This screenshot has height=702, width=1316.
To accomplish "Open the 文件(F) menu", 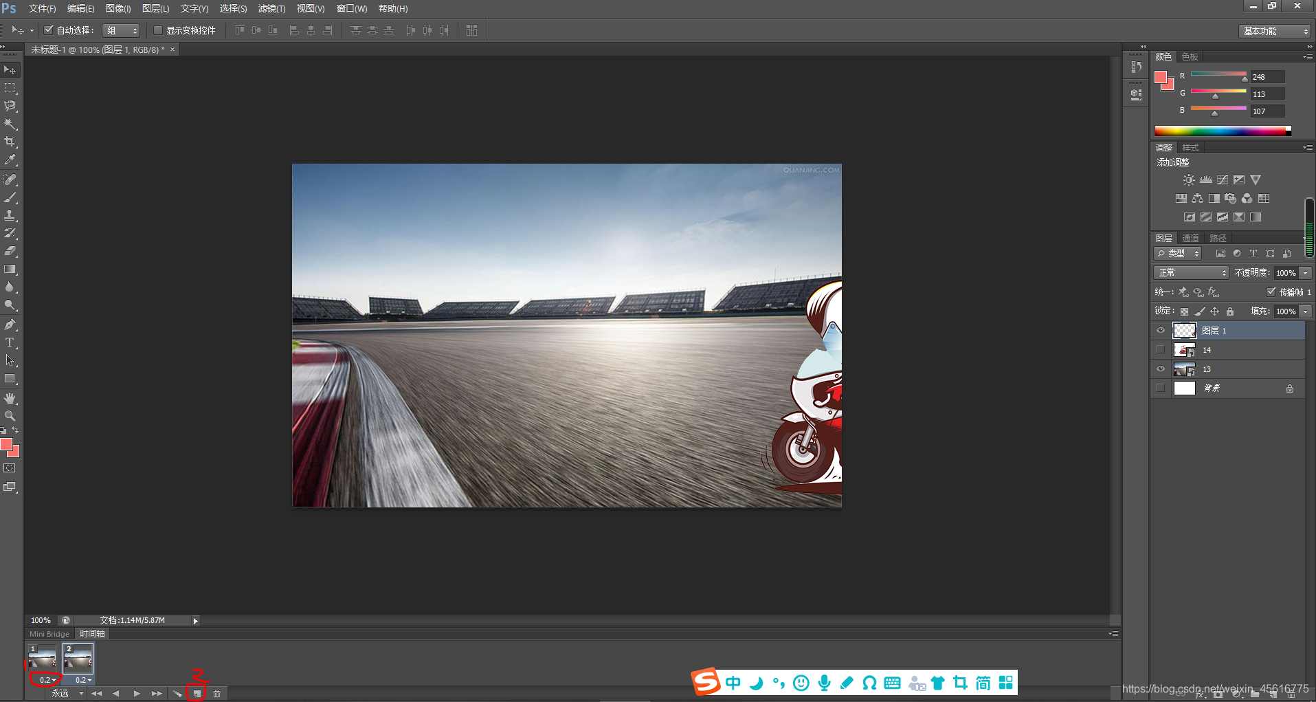I will [x=42, y=8].
